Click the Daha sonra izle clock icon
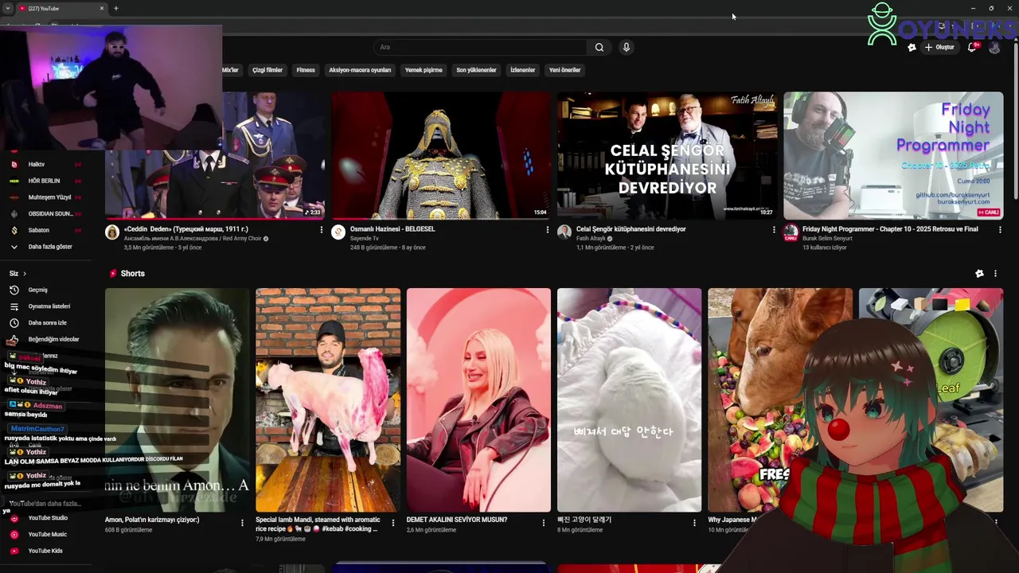The height and width of the screenshot is (573, 1019). 14,323
